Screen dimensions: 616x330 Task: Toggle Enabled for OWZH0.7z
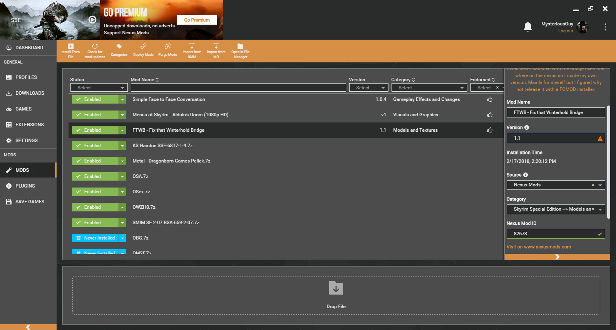tap(95, 207)
